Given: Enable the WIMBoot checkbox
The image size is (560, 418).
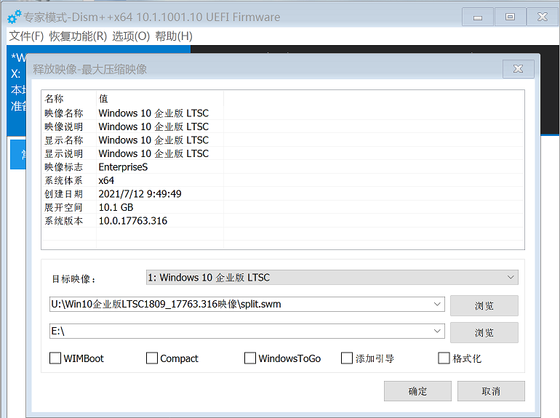Looking at the screenshot, I should (x=55, y=358).
